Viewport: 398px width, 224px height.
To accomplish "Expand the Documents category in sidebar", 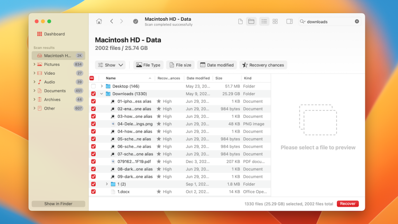I will 35,91.
